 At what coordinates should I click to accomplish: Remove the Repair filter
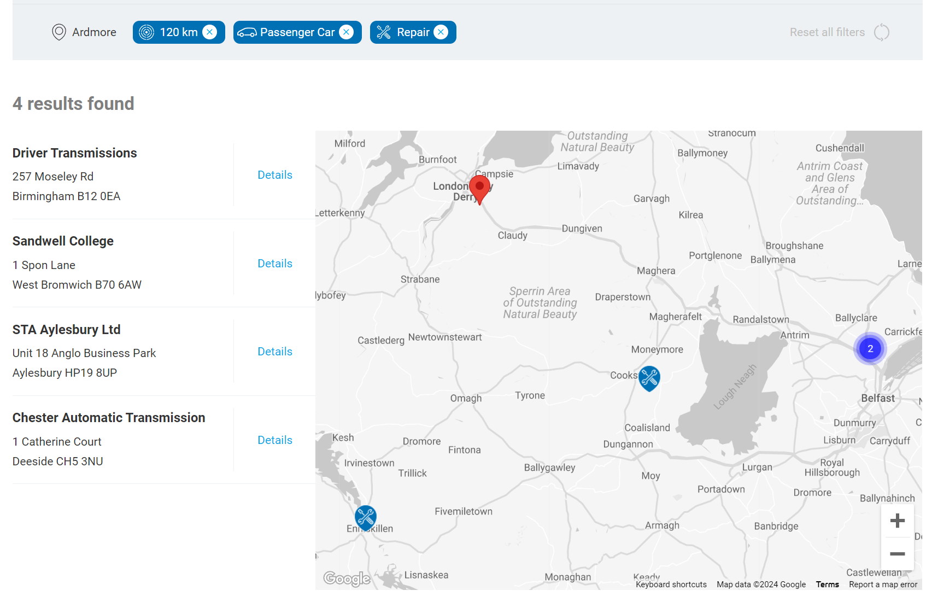coord(441,32)
